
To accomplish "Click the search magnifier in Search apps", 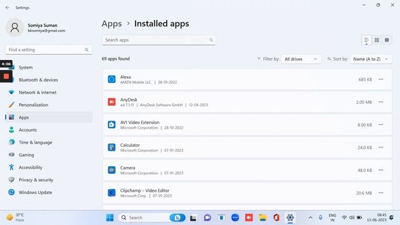I will coord(211,40).
